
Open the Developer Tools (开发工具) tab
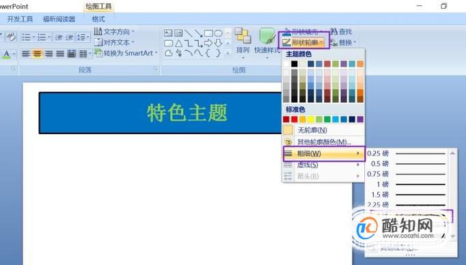click(20, 19)
